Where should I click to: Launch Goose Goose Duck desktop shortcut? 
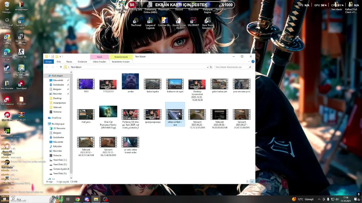click(x=179, y=23)
